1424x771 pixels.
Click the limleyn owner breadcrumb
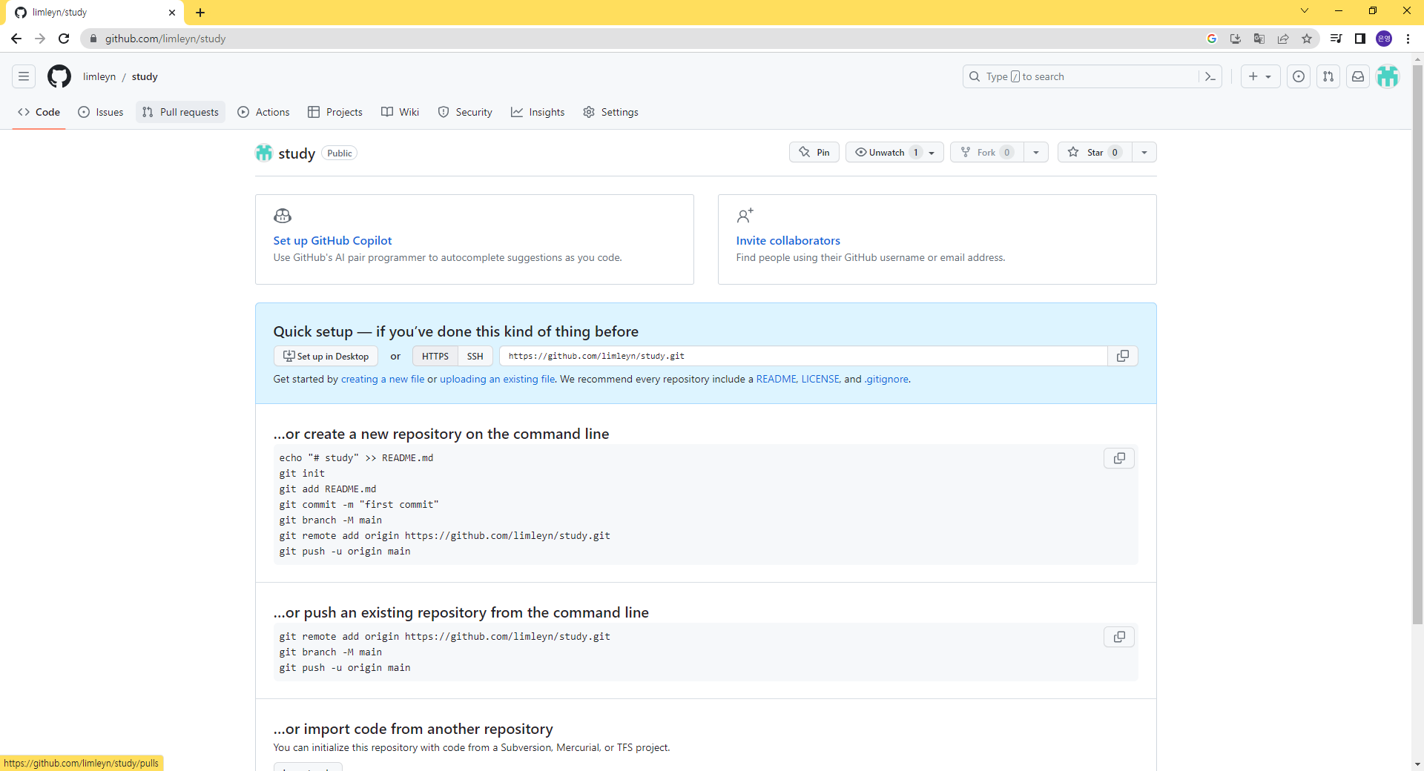pyautogui.click(x=99, y=76)
